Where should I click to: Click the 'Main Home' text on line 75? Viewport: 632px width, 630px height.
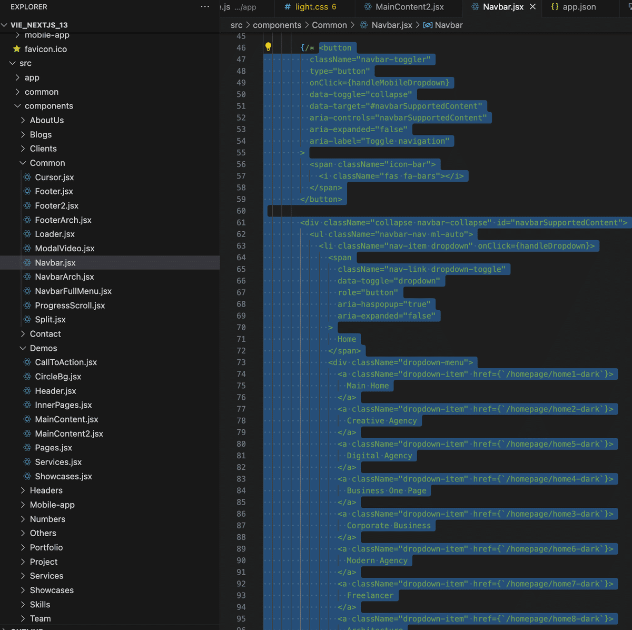click(368, 386)
